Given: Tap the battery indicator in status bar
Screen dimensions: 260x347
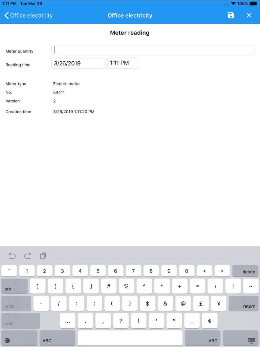Looking at the screenshot, I should (254, 3).
